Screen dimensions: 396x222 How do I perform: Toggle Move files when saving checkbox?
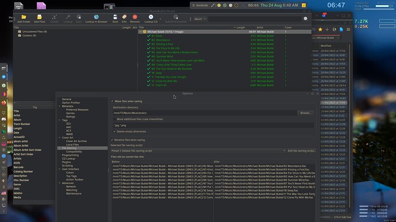pyautogui.click(x=112, y=101)
